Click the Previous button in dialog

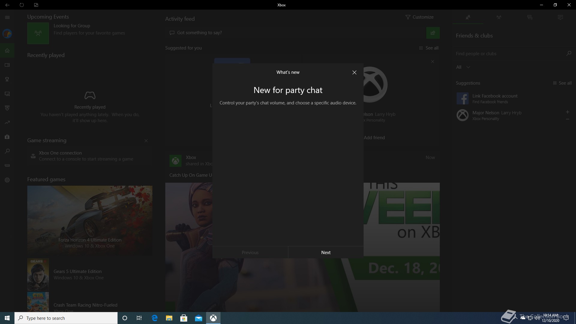click(x=250, y=252)
